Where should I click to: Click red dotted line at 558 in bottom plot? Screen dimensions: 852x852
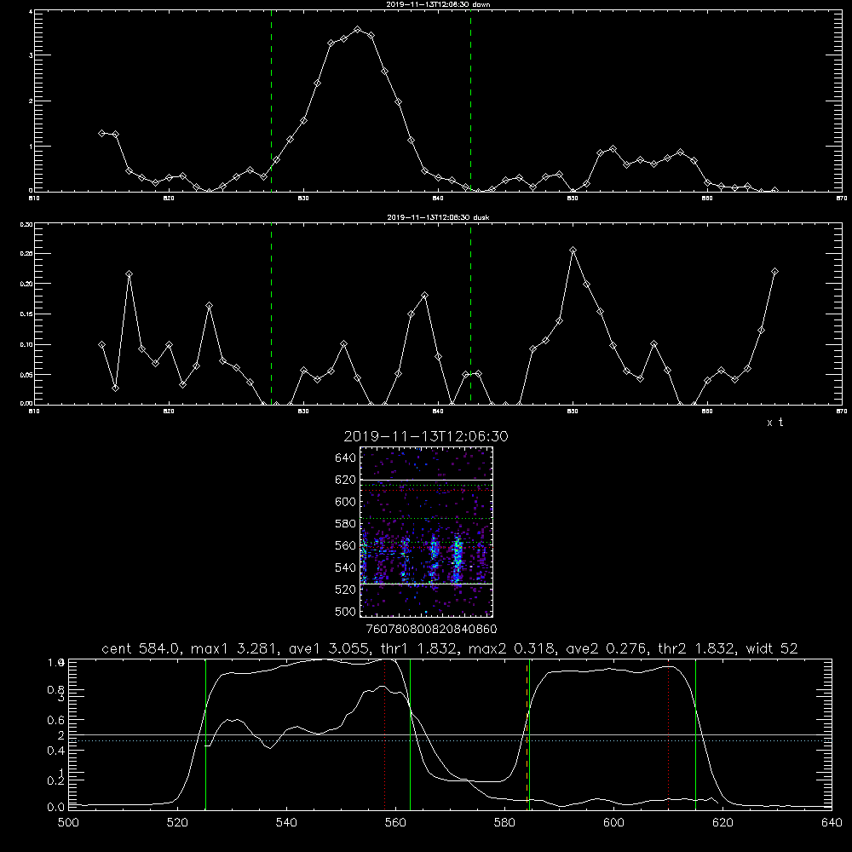click(385, 734)
